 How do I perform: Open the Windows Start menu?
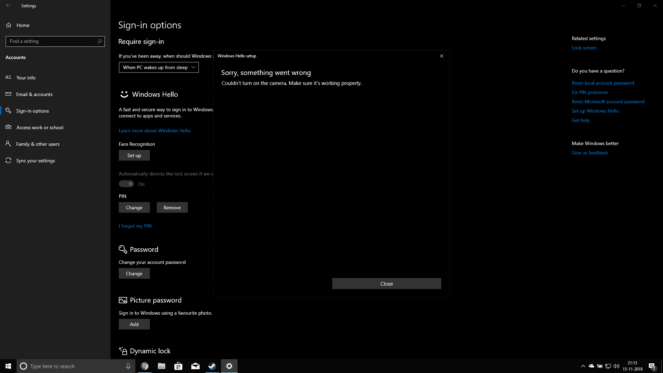tap(8, 366)
